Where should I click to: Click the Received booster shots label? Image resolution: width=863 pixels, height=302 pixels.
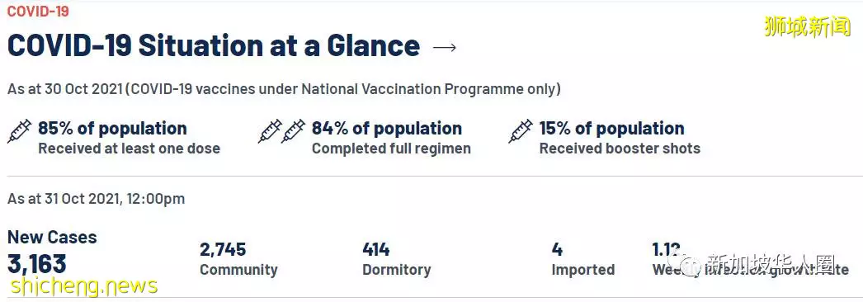click(620, 149)
